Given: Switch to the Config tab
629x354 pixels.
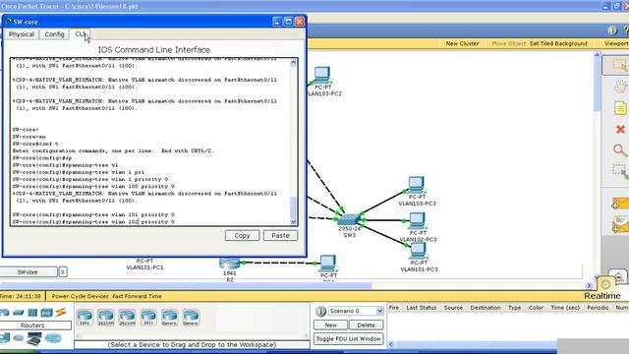Looking at the screenshot, I should [55, 34].
